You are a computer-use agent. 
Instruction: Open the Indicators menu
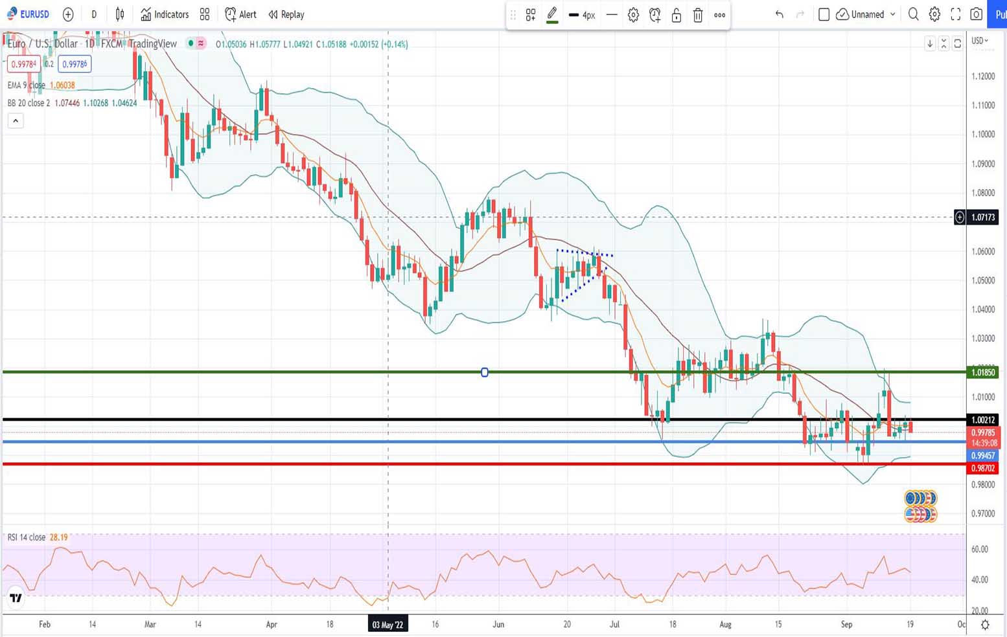coord(165,14)
